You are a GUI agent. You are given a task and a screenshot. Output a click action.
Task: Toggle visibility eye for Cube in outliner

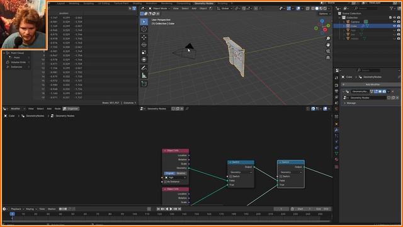[x=395, y=26]
